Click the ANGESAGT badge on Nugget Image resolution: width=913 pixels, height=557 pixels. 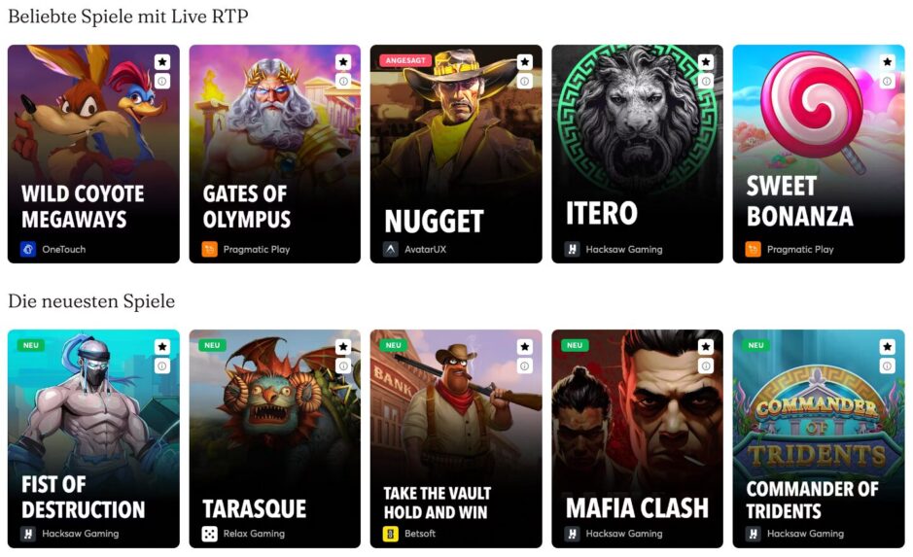(x=405, y=60)
